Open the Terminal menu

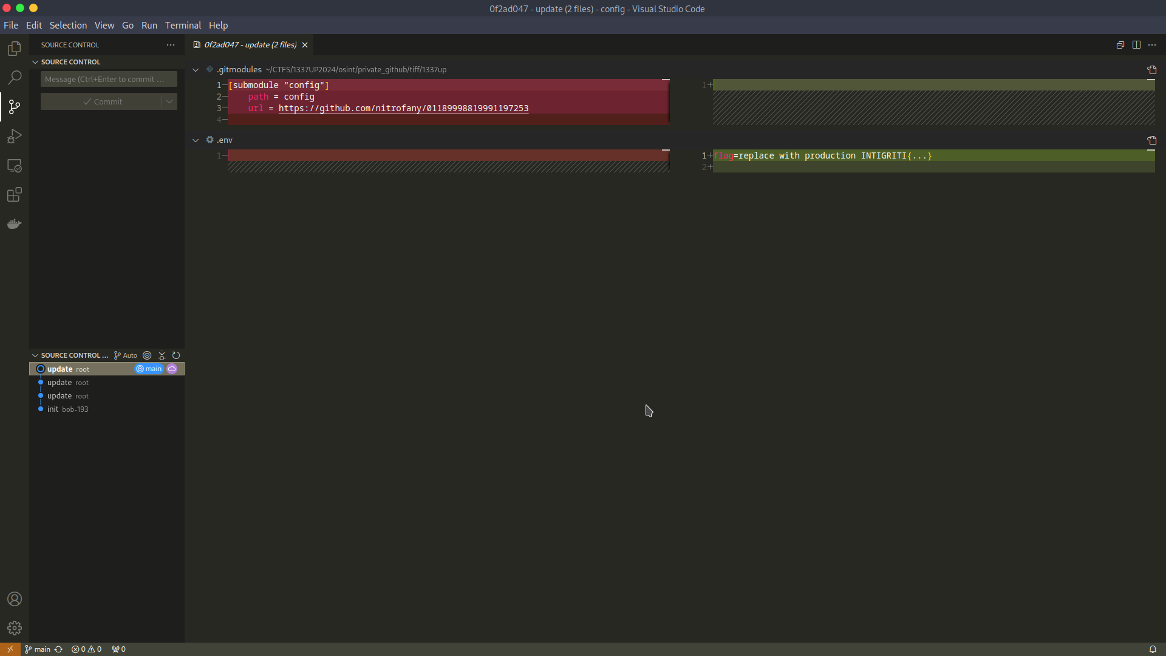pos(183,26)
